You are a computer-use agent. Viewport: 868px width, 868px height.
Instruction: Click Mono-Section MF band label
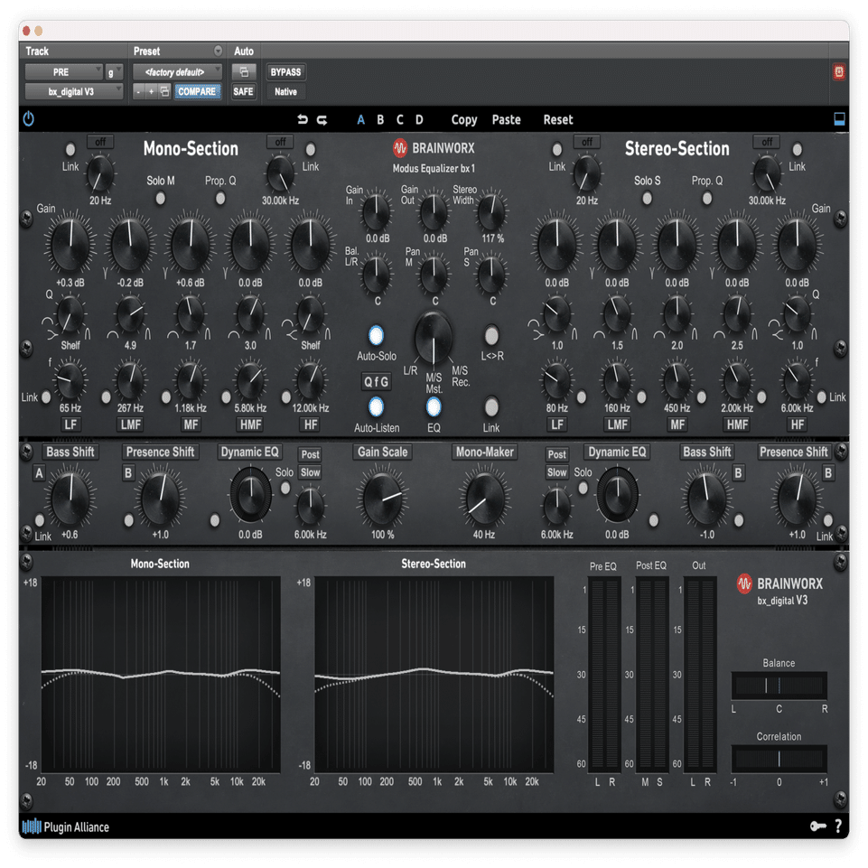point(191,425)
